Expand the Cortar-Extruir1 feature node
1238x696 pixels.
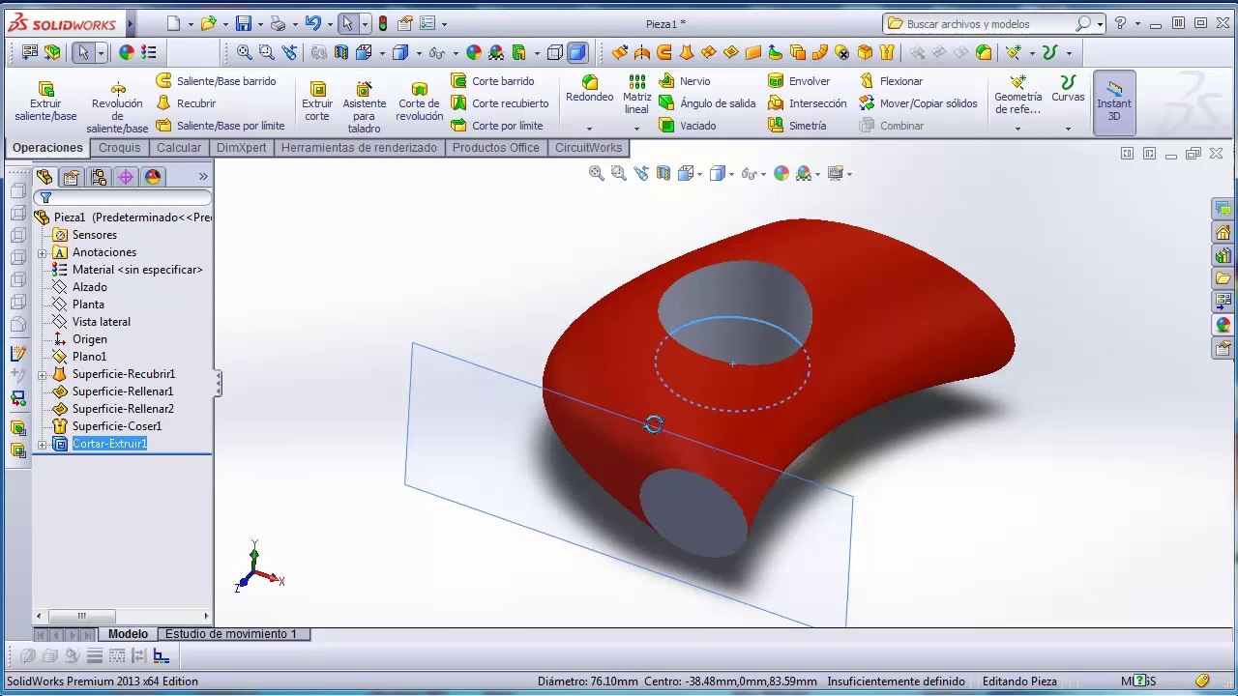click(x=43, y=445)
